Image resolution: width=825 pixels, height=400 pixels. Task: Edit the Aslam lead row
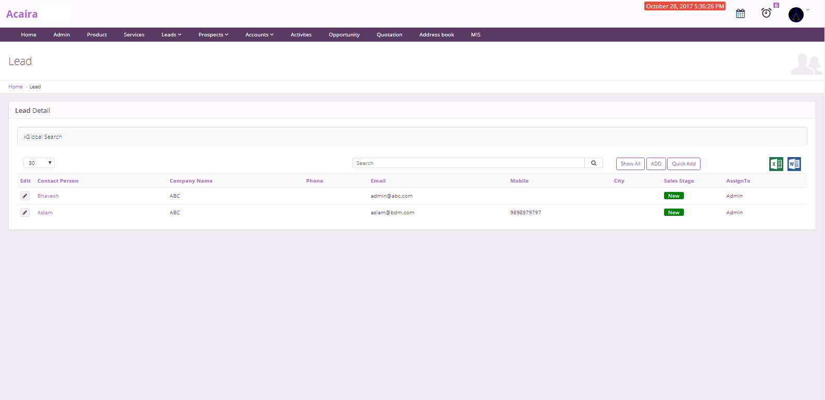(x=25, y=213)
